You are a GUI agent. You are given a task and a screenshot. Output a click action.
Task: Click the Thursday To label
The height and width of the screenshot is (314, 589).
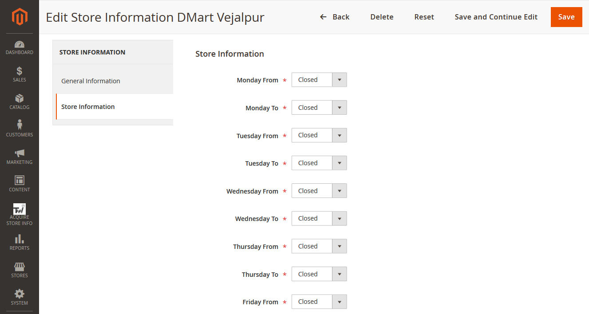[x=260, y=275]
